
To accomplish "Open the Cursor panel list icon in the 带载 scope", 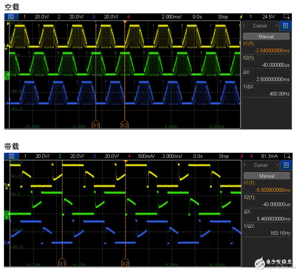I will tap(286, 165).
